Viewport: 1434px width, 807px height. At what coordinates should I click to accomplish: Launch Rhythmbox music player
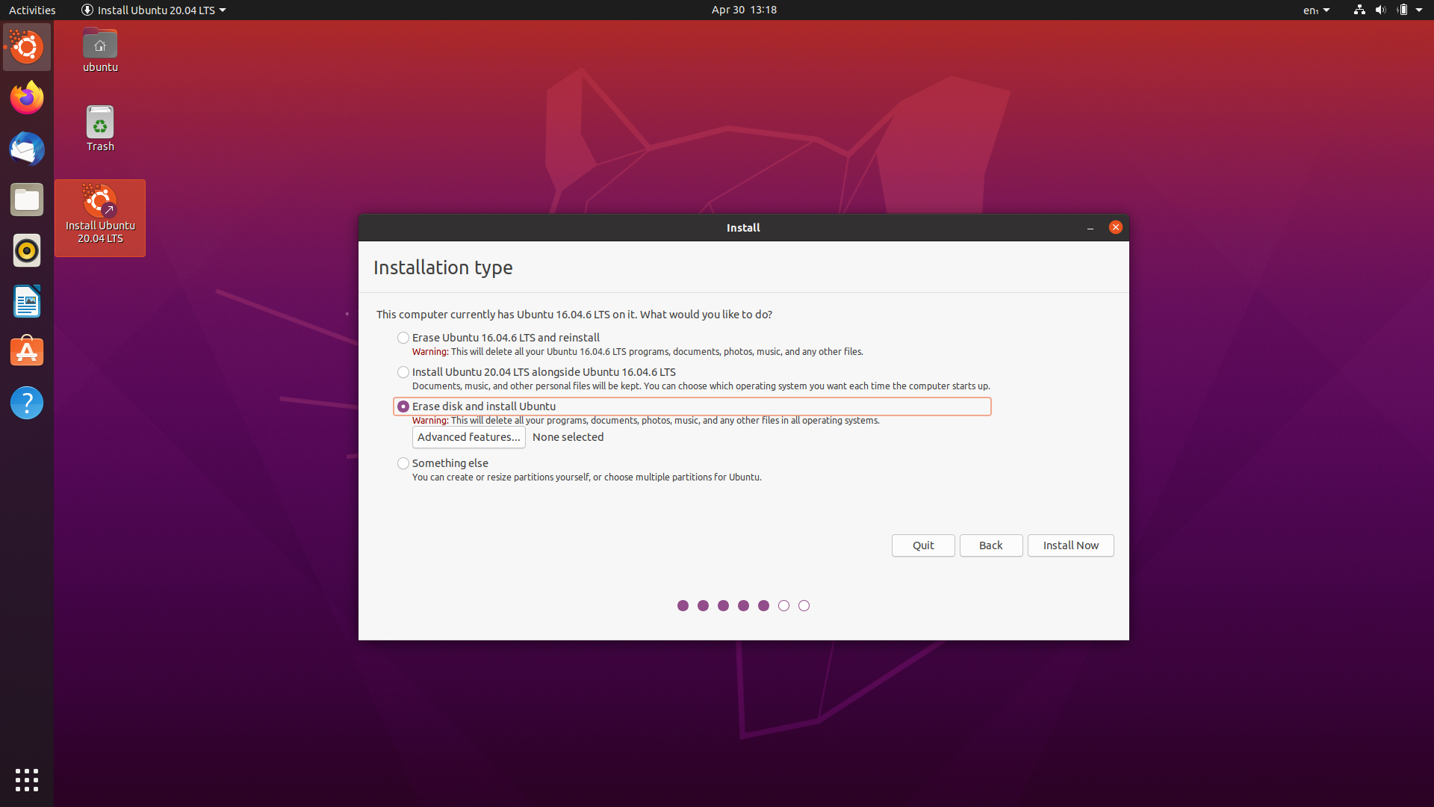pyautogui.click(x=27, y=250)
